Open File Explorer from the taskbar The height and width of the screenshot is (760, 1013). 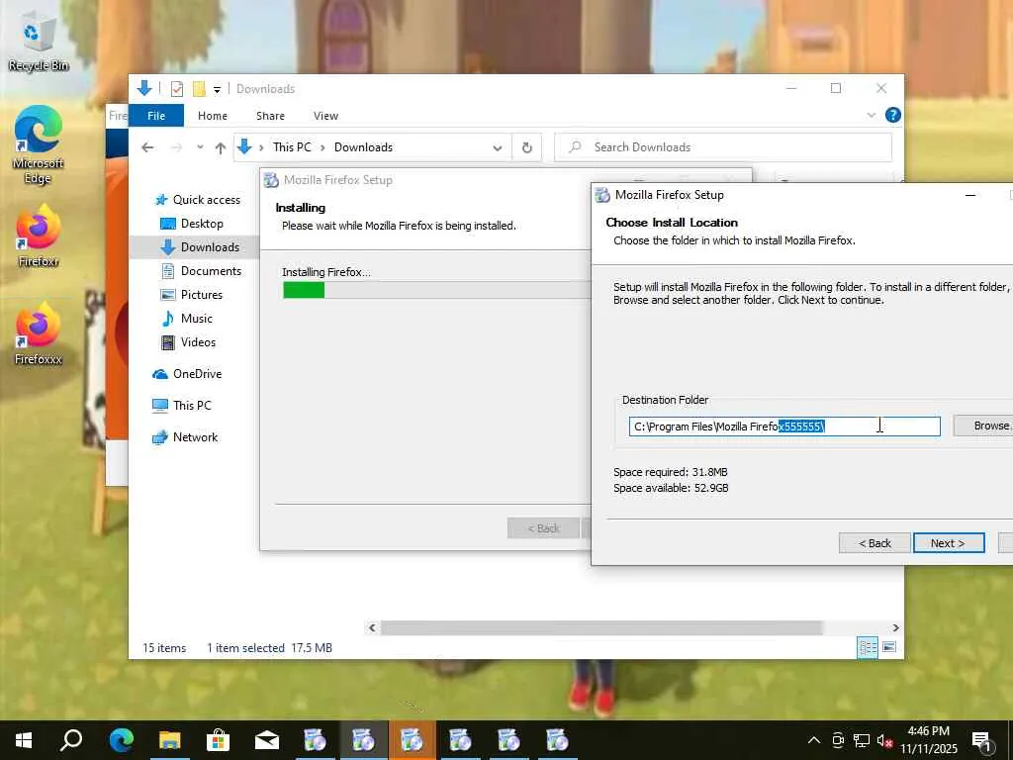[x=169, y=740]
